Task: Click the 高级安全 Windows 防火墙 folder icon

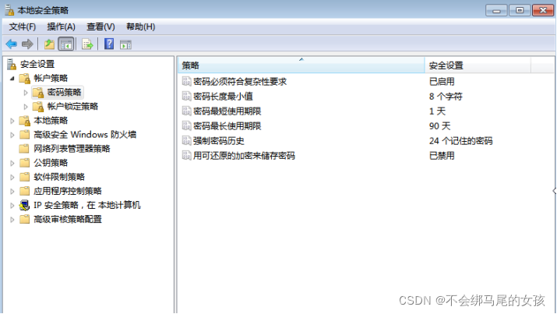Action: click(x=24, y=135)
